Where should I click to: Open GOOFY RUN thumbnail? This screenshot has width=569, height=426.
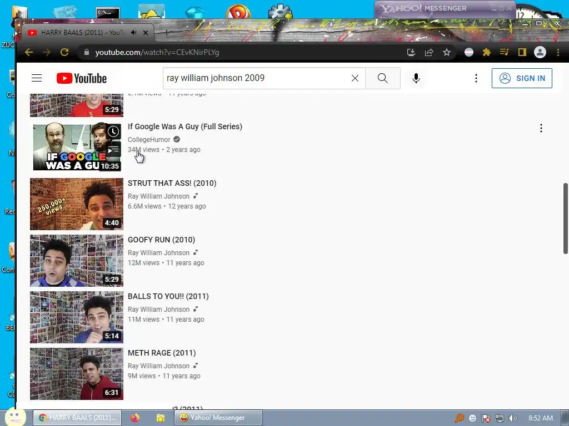[77, 261]
